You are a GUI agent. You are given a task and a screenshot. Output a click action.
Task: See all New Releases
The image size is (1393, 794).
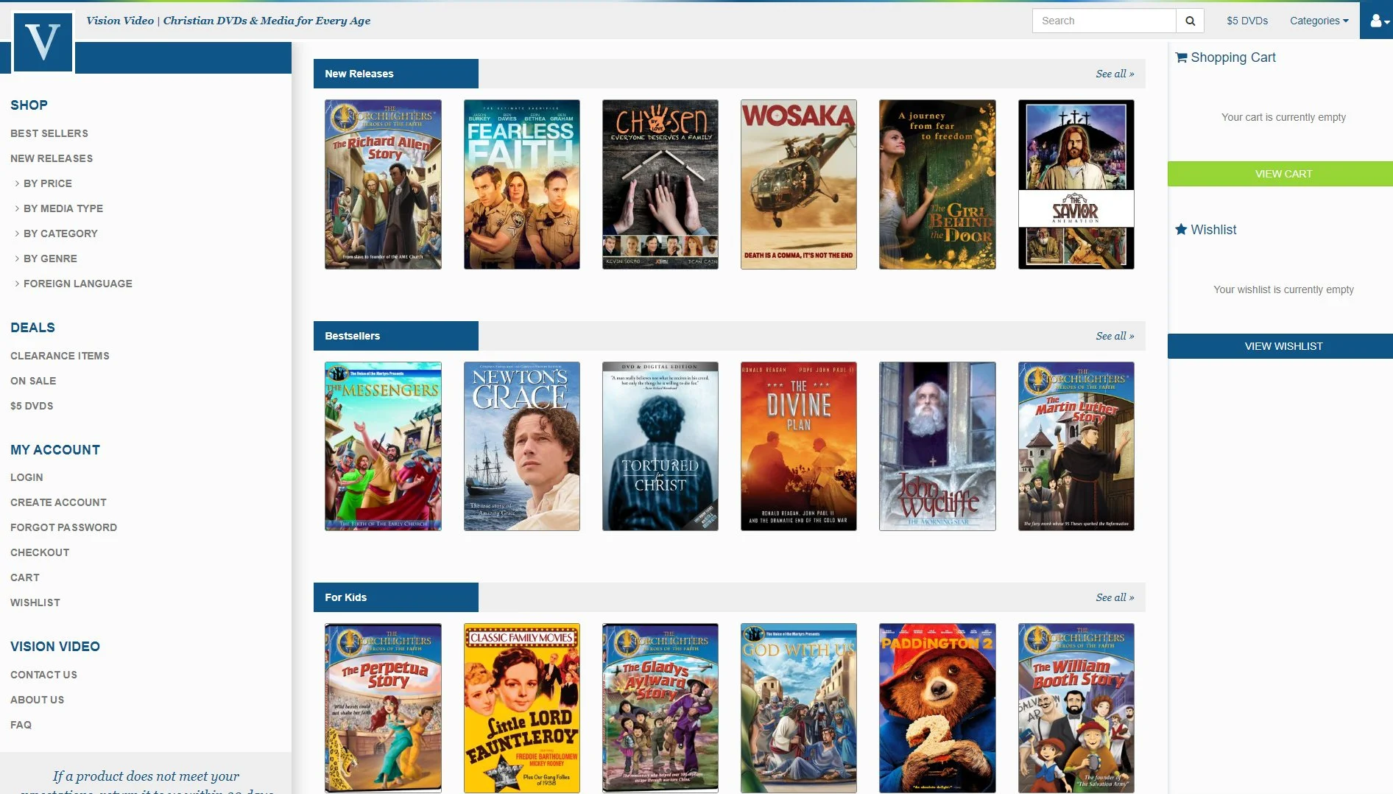coord(1115,74)
